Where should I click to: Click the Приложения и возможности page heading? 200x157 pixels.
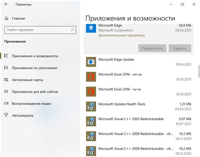(130, 18)
